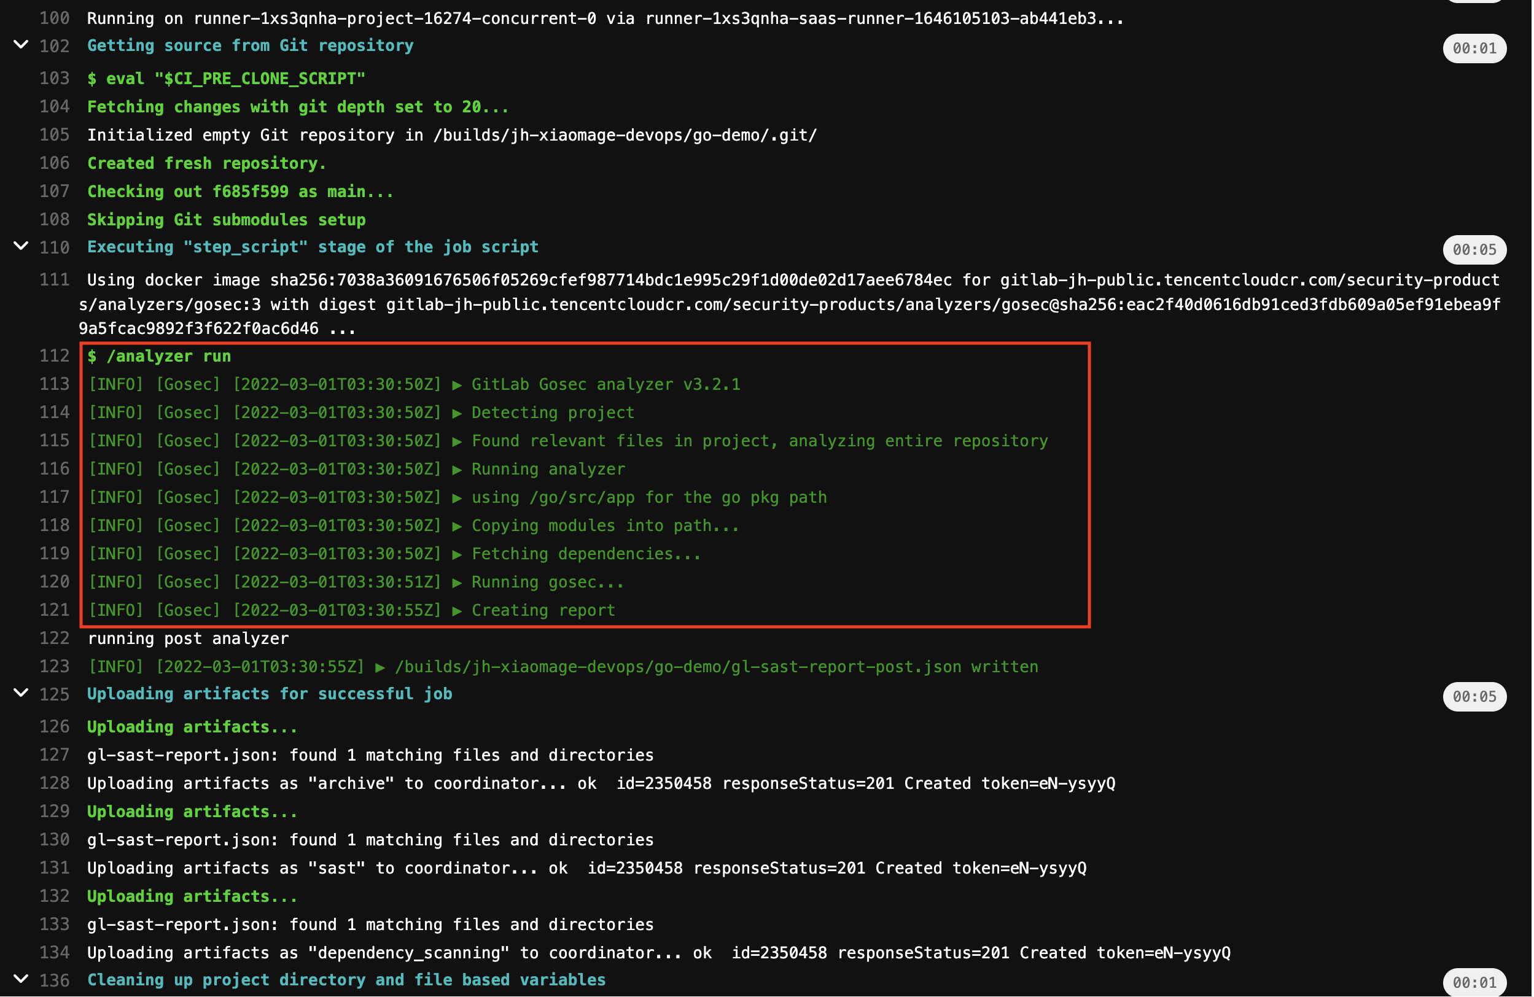Click the "Cleaning up project directory" section header
This screenshot has width=1534, height=997.
(346, 980)
